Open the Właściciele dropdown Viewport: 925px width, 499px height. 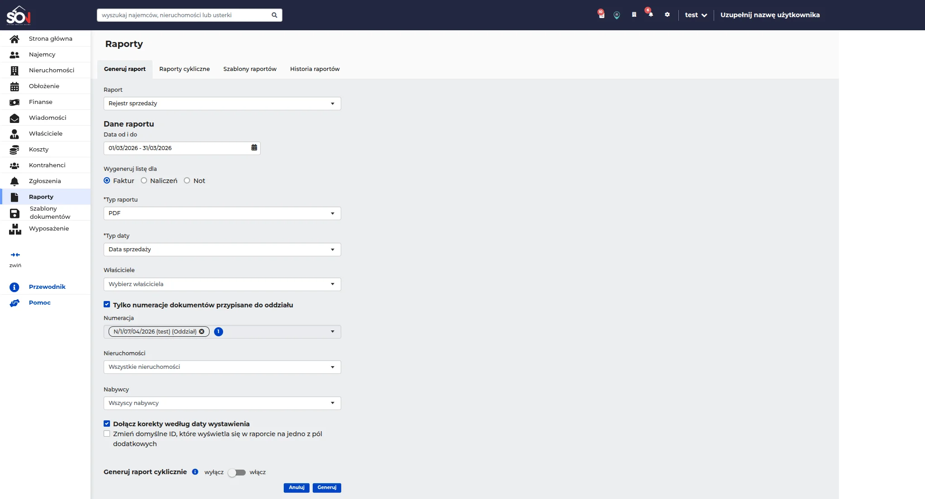pyautogui.click(x=222, y=284)
